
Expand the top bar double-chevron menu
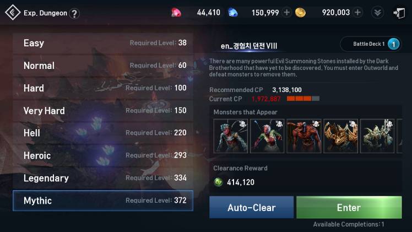tap(378, 13)
